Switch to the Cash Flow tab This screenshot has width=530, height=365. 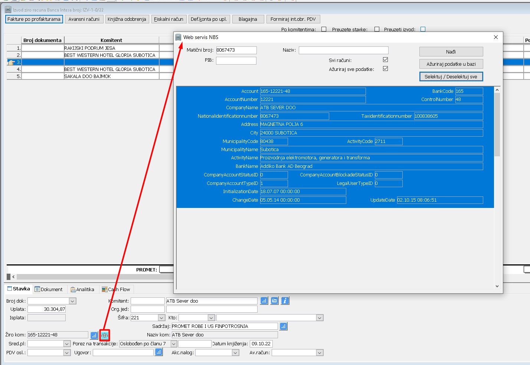pyautogui.click(x=116, y=290)
